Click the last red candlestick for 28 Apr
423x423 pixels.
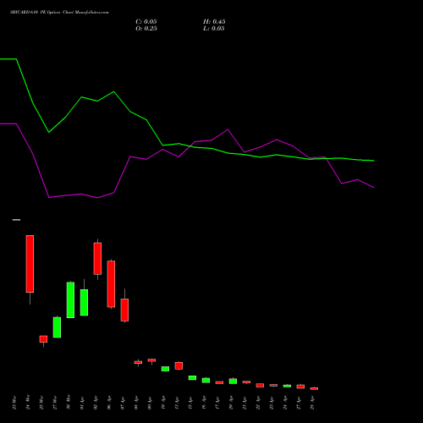[x=314, y=388]
